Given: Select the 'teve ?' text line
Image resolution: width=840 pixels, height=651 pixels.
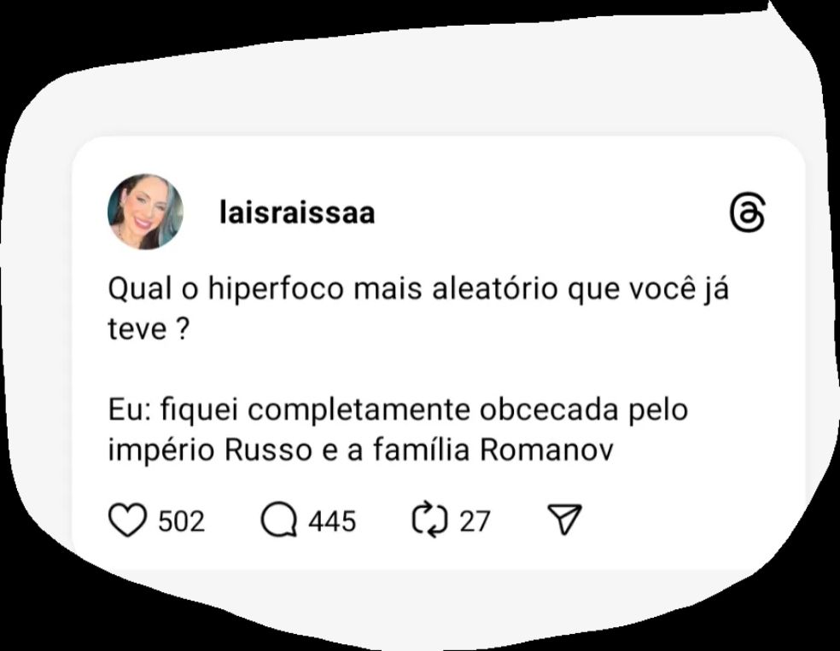Looking at the screenshot, I should 149,328.
